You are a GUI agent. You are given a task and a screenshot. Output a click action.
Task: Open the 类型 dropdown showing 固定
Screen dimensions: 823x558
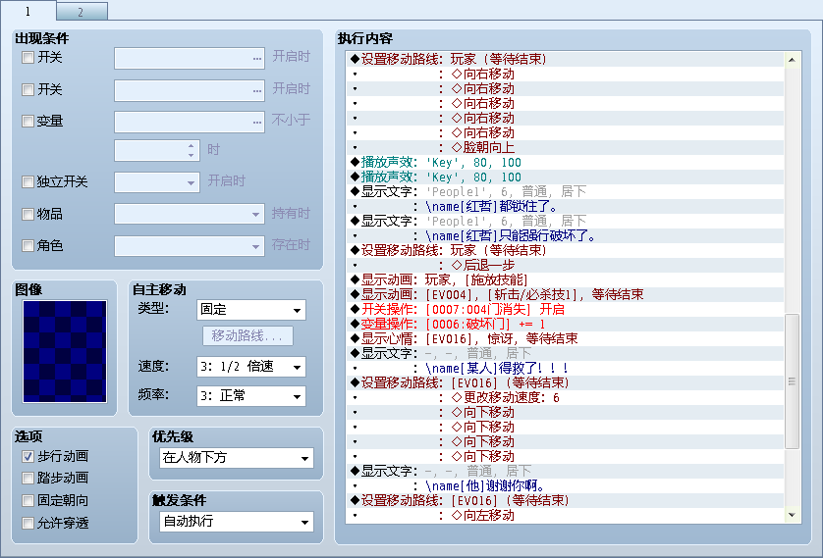pyautogui.click(x=251, y=310)
